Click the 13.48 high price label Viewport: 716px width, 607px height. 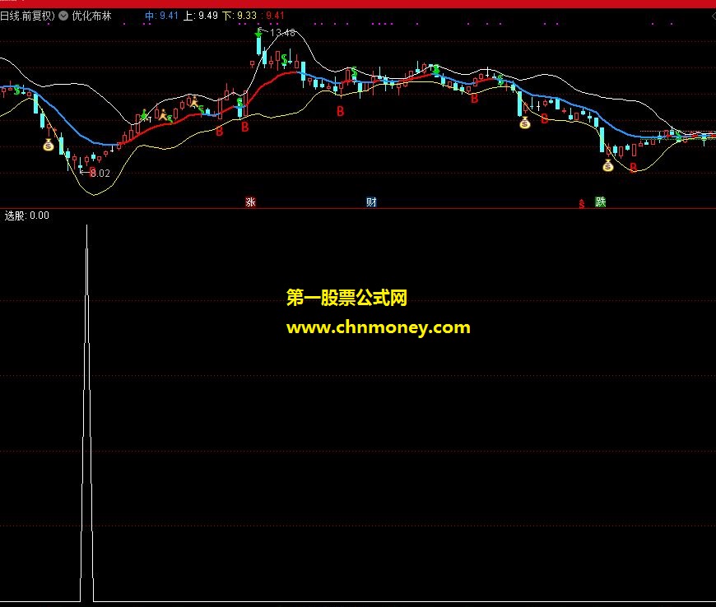coord(282,33)
